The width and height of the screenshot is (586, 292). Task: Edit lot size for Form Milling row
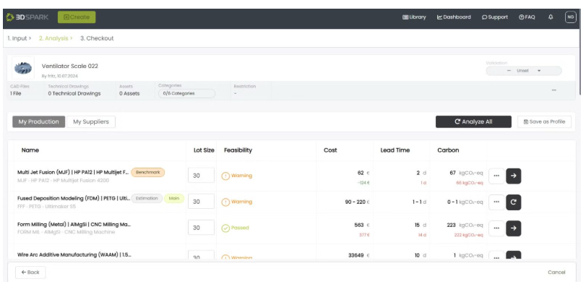[201, 228]
